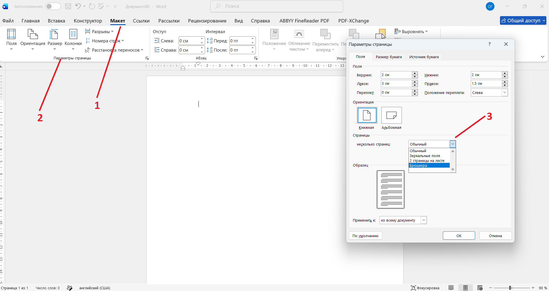Open the Номера строк line numbers menu
549x291 pixels.
[104, 41]
